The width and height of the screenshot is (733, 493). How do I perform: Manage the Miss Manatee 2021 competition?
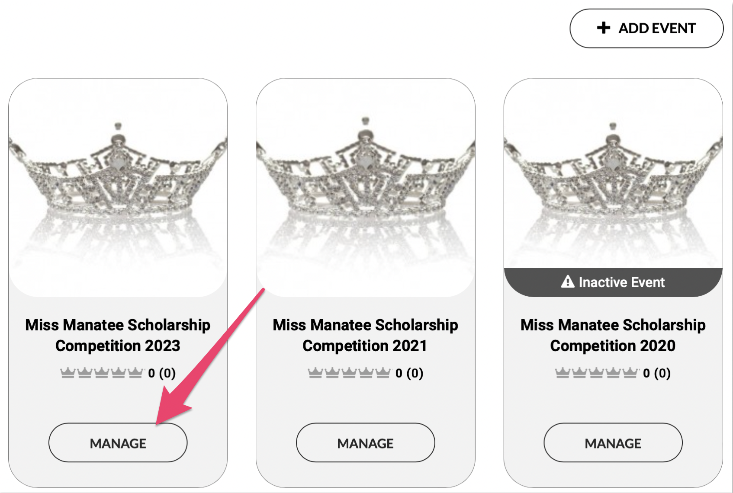[x=365, y=443]
